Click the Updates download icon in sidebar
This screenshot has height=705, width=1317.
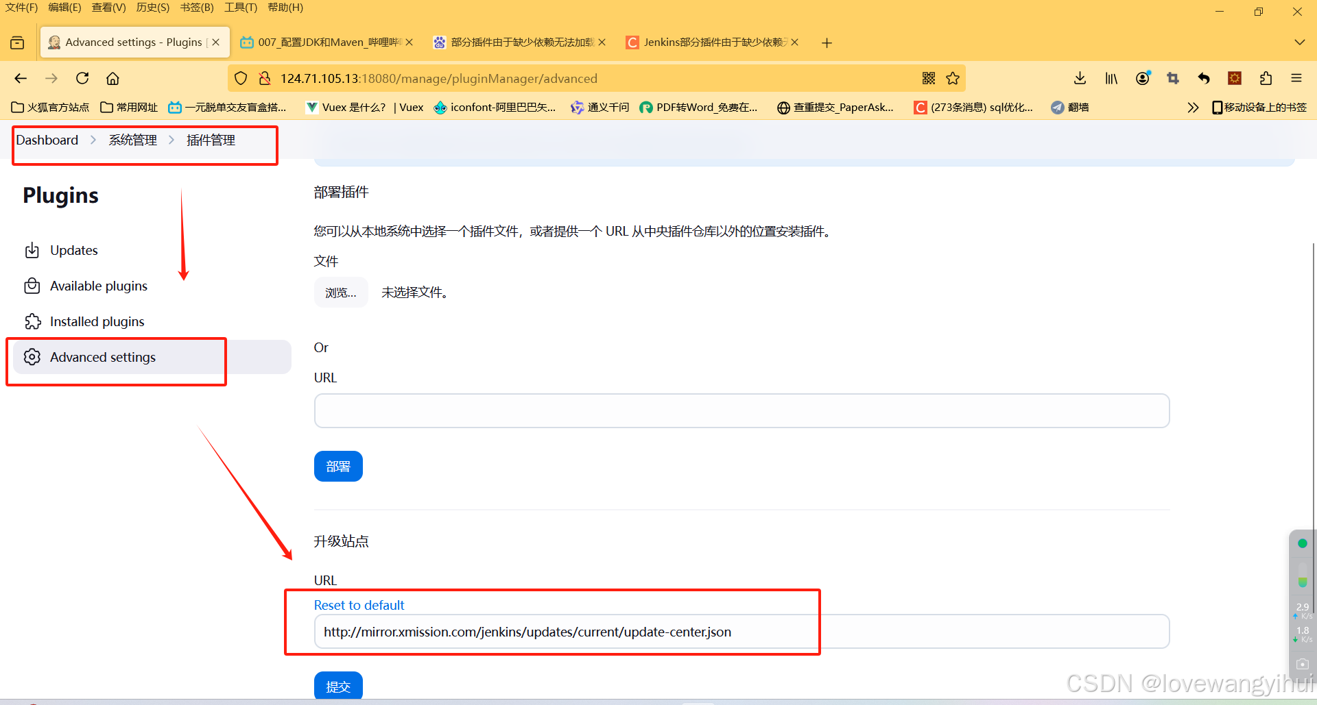click(32, 250)
